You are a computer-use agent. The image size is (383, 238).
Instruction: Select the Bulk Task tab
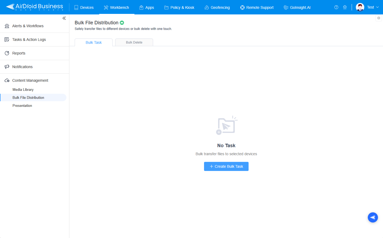(93, 42)
